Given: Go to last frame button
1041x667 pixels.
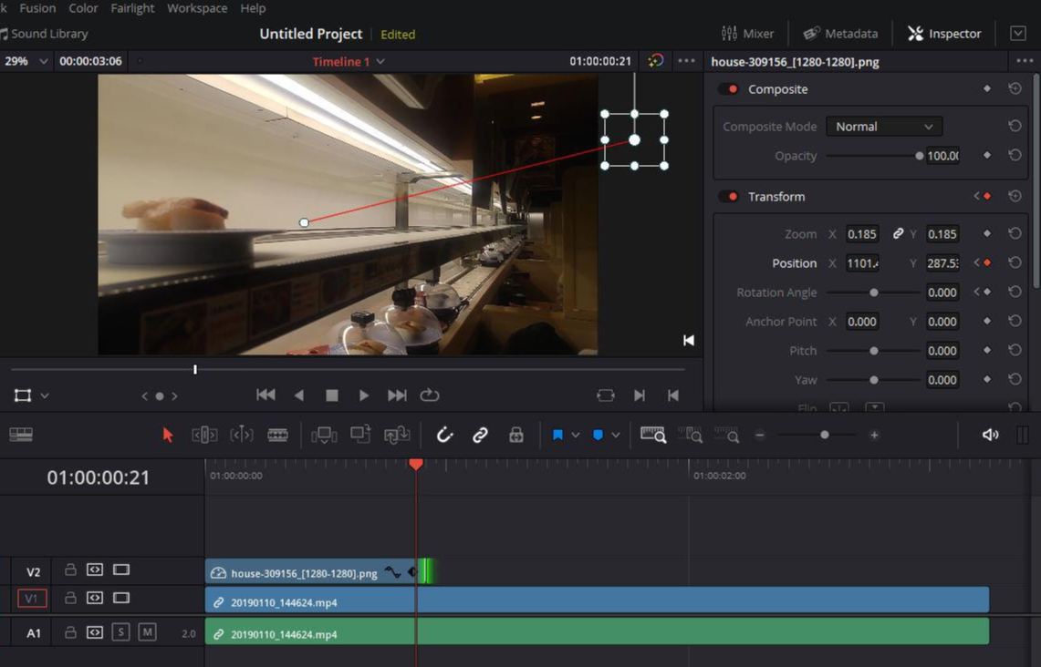Looking at the screenshot, I should click(397, 395).
